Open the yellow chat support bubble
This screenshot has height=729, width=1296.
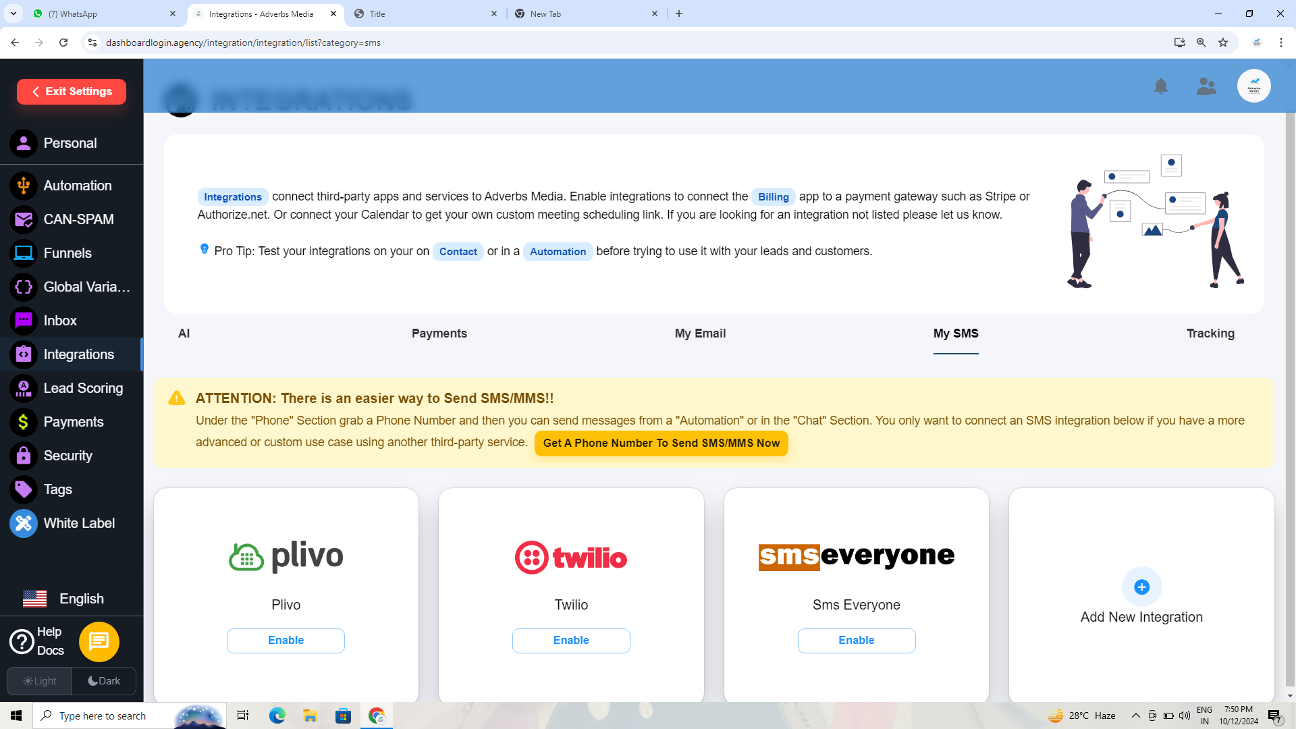tap(99, 641)
